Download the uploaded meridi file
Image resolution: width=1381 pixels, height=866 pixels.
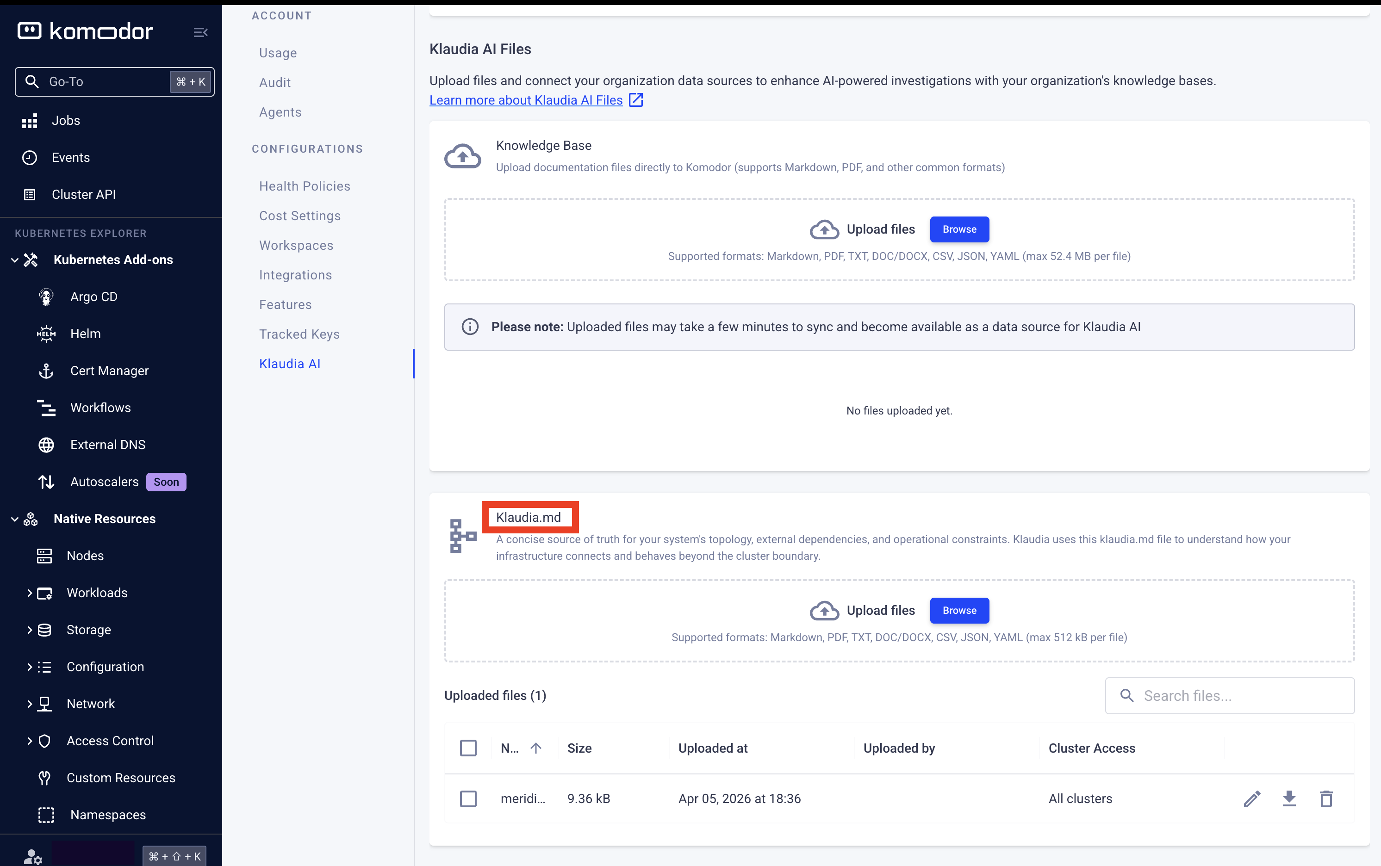1289,798
